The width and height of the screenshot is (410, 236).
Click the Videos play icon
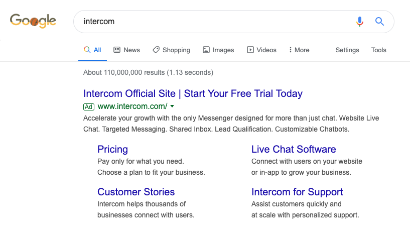click(x=250, y=50)
